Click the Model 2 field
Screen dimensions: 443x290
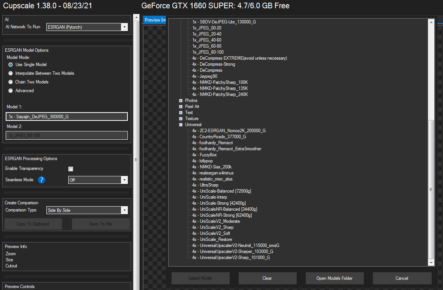[x=67, y=136]
